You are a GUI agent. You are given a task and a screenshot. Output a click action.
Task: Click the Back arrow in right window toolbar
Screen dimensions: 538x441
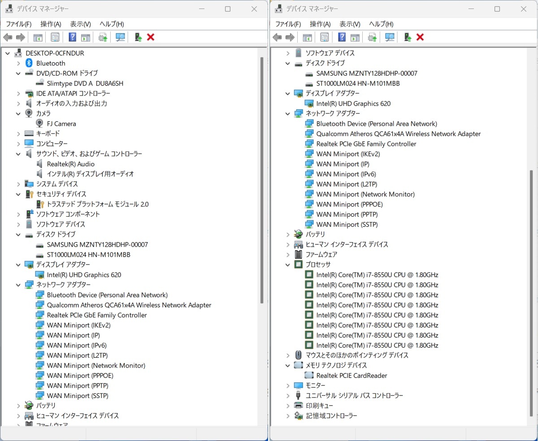(x=277, y=37)
